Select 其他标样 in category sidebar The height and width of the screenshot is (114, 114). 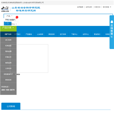point(8,80)
